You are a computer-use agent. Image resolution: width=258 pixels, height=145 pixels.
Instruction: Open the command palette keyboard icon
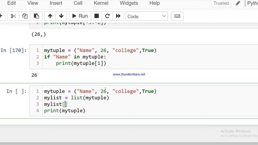click(177, 16)
